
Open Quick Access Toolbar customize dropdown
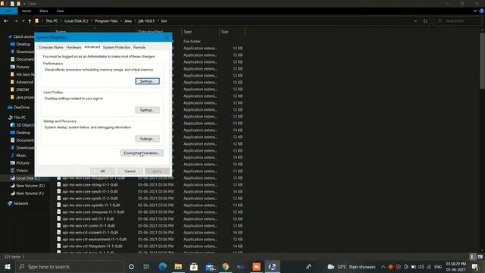point(24,4)
